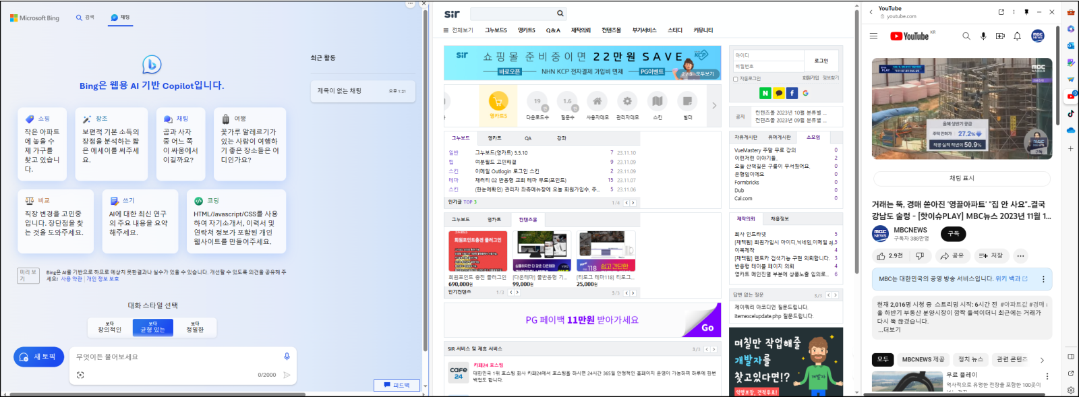Check the 자동로그인 checkbox
1079x397 pixels.
(x=736, y=79)
